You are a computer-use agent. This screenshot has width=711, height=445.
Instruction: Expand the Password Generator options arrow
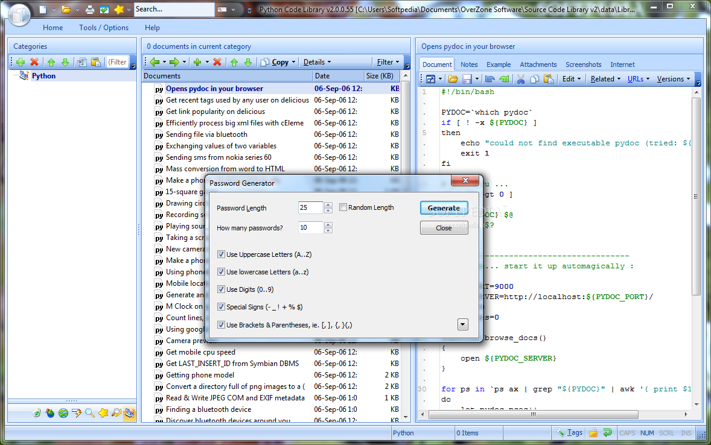pyautogui.click(x=462, y=324)
